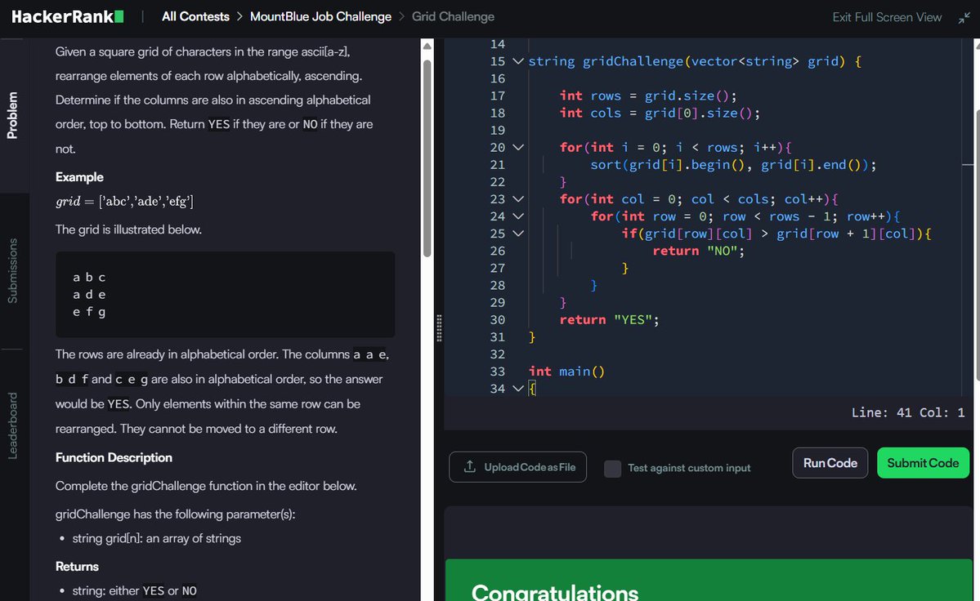The width and height of the screenshot is (980, 601).
Task: Click the problem panel scroll up arrow
Action: click(427, 47)
